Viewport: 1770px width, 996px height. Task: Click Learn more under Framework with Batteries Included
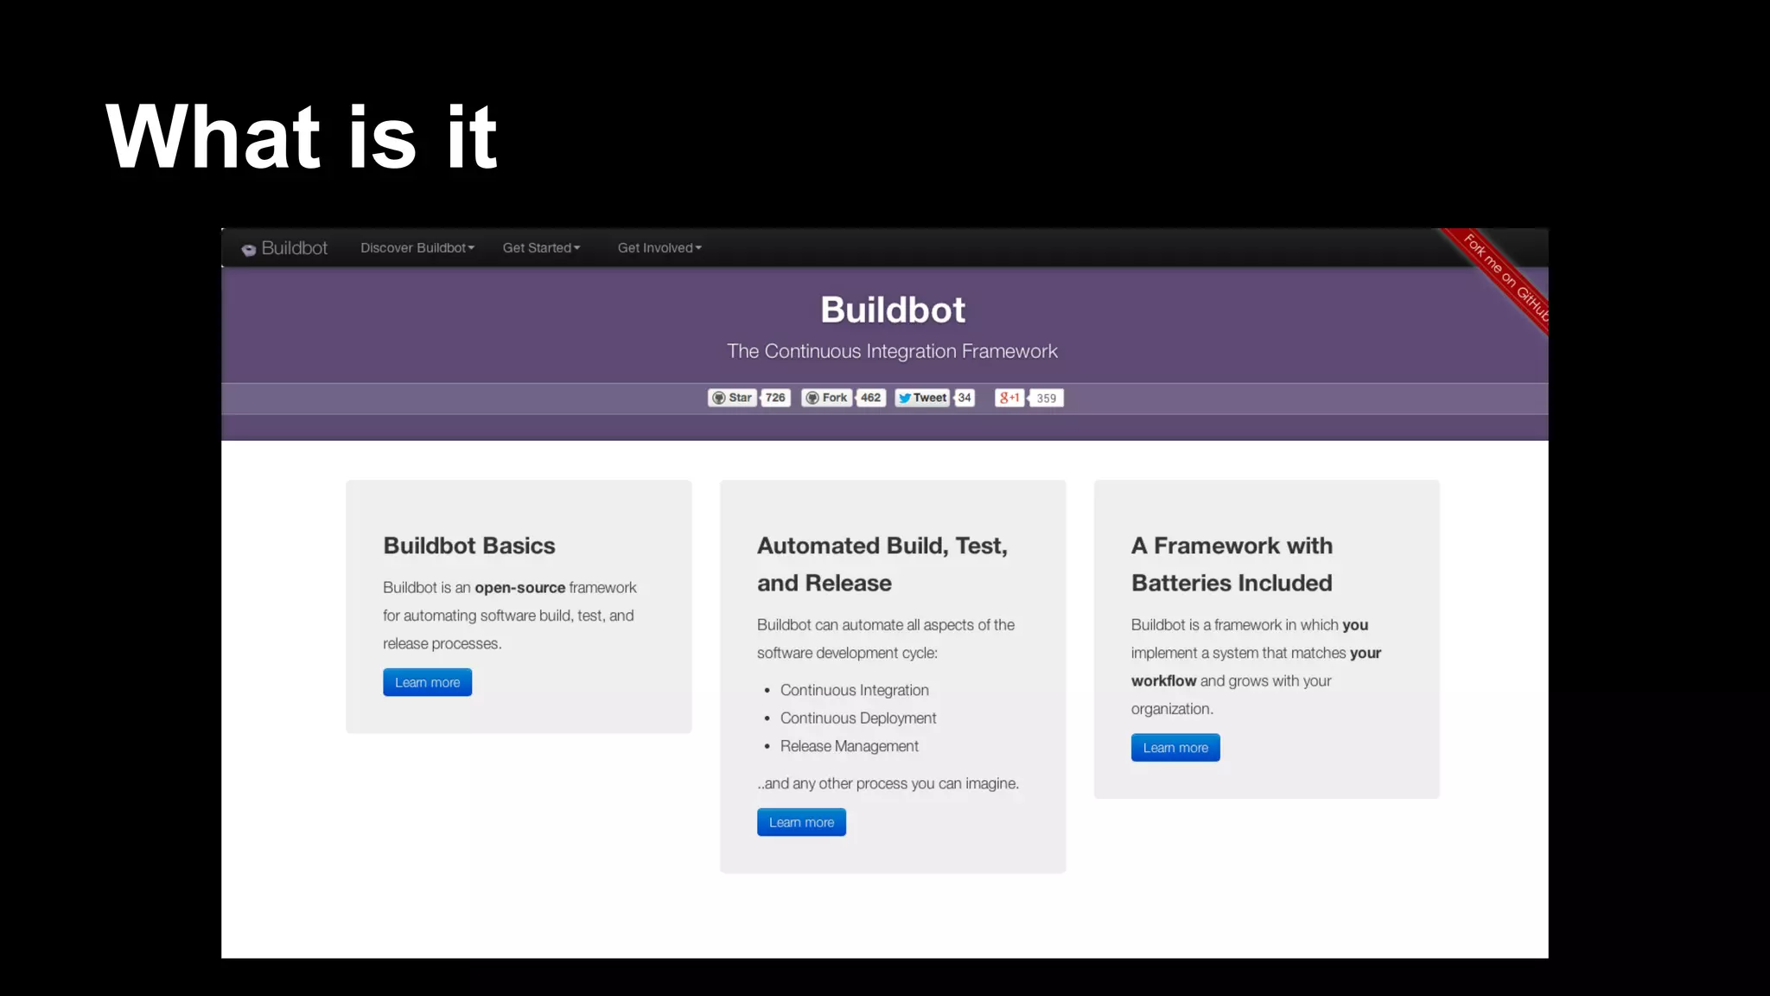(1175, 748)
